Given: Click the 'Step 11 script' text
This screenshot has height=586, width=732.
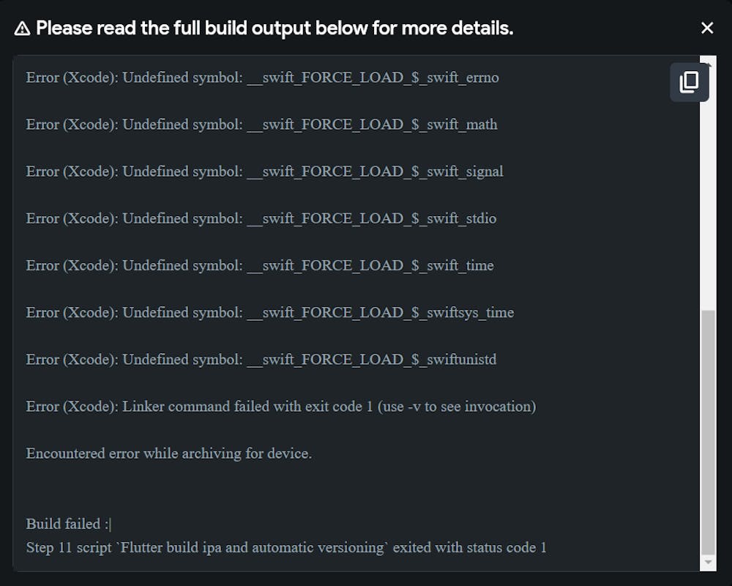Looking at the screenshot, I should coord(69,547).
